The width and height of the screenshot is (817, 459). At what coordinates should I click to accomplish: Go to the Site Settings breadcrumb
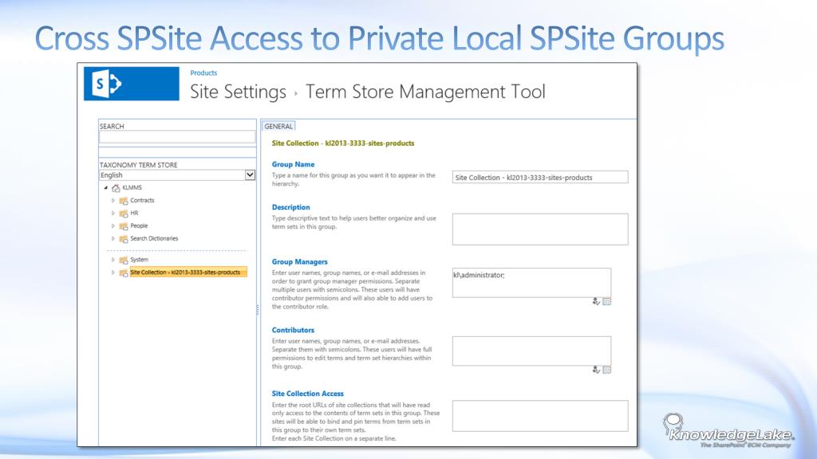click(238, 92)
